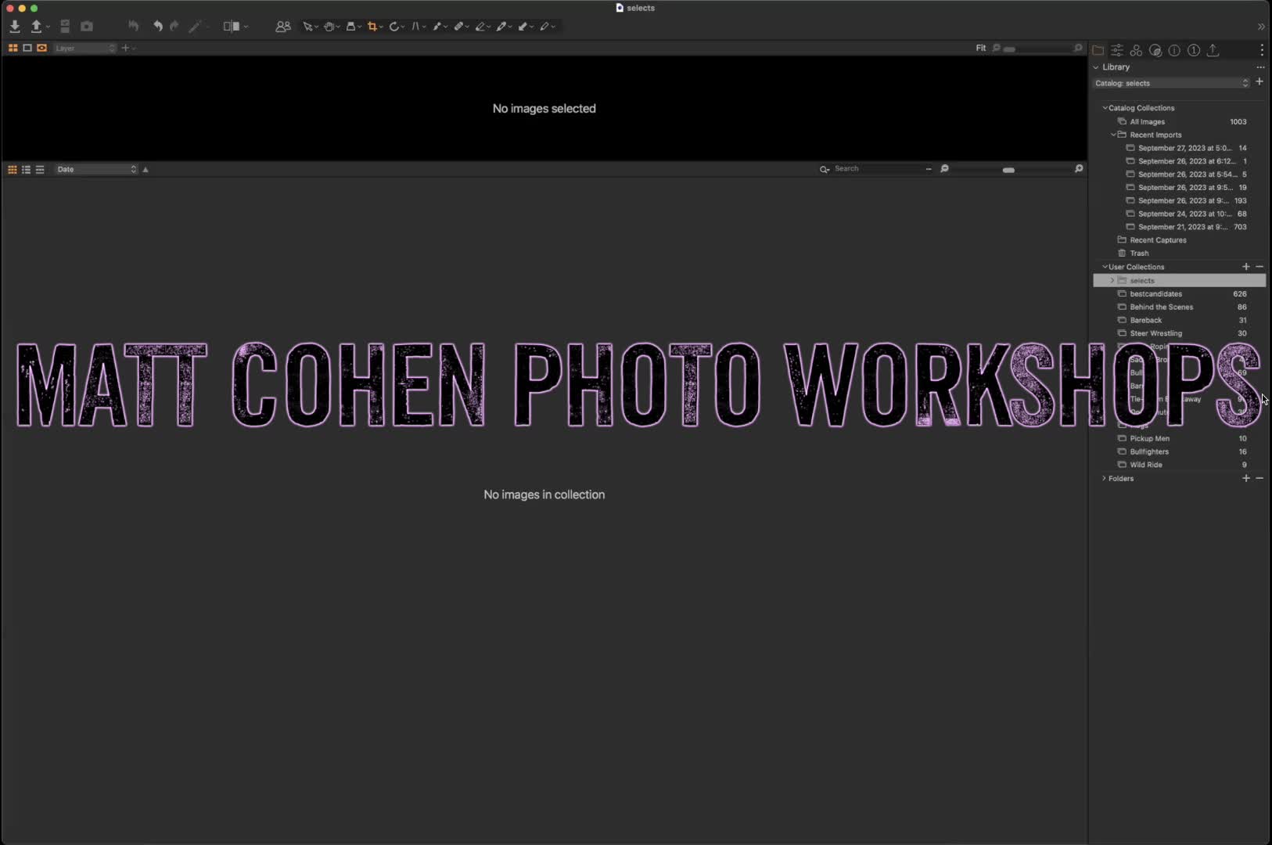Select the Crop tool
Viewport: 1272px width, 845px height.
(372, 27)
